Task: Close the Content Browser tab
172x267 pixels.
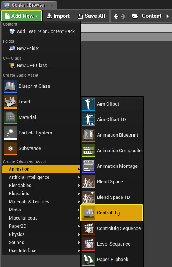Action: [x=52, y=6]
